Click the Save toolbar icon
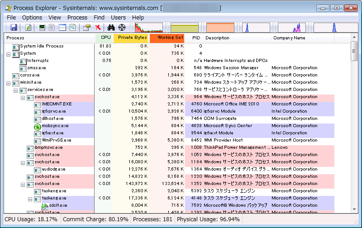Viewport: 362px width, 228px height. click(14, 28)
